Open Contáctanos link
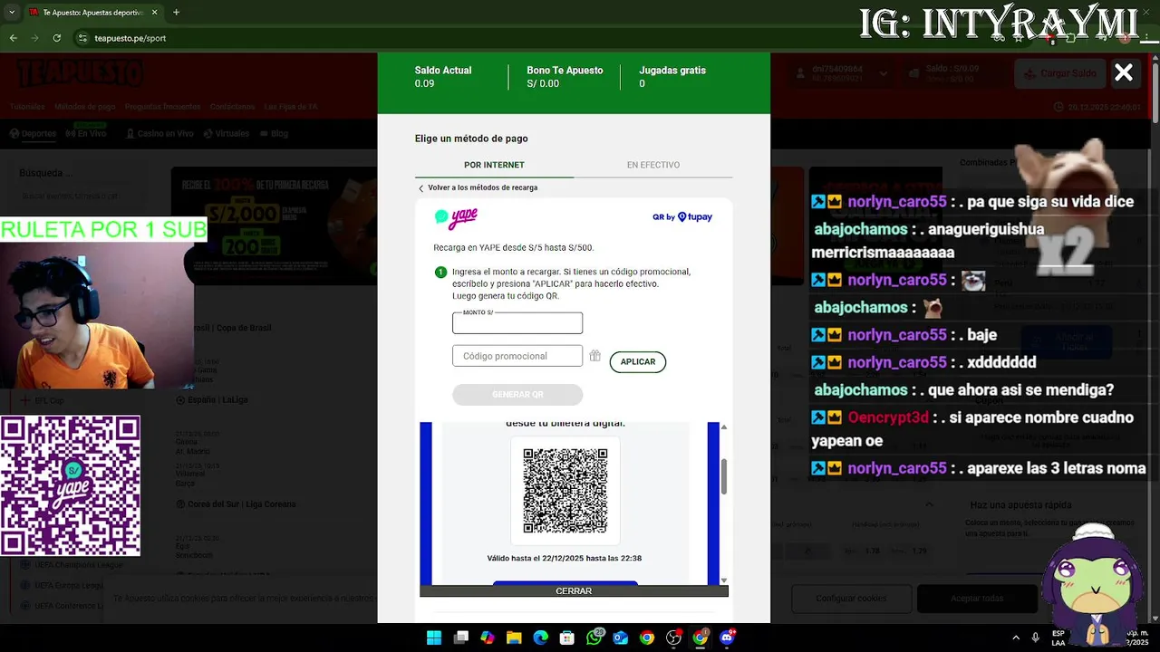1160x652 pixels. pyautogui.click(x=232, y=107)
